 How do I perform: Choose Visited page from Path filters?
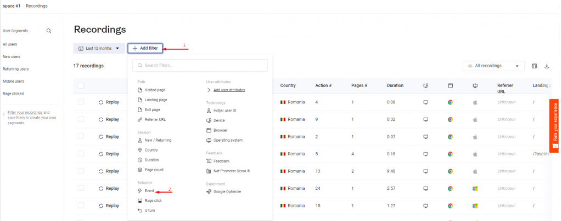[154, 90]
